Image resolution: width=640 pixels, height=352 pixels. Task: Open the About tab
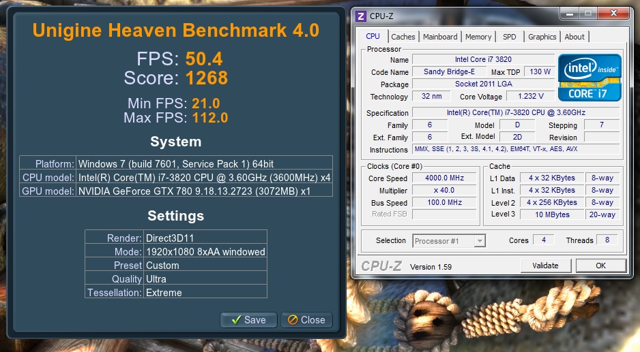(x=574, y=37)
